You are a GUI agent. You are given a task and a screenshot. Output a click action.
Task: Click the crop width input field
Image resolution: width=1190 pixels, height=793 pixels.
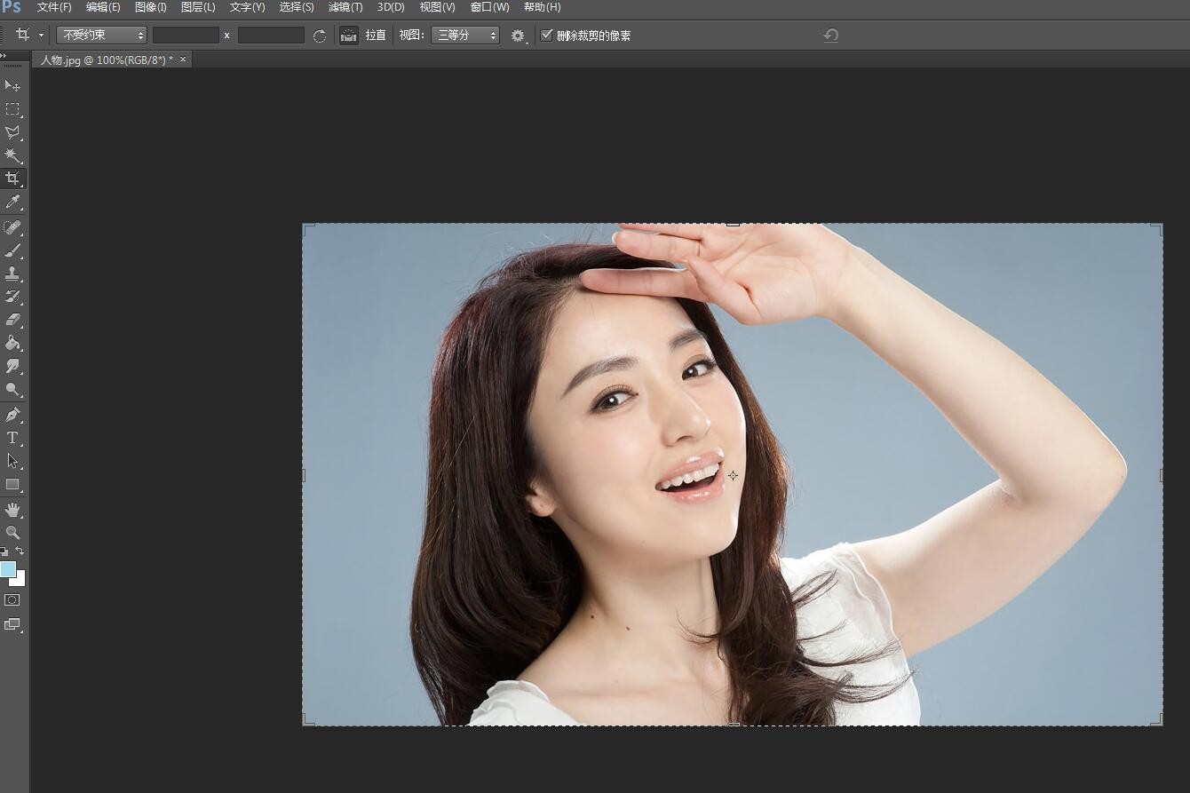tap(186, 36)
